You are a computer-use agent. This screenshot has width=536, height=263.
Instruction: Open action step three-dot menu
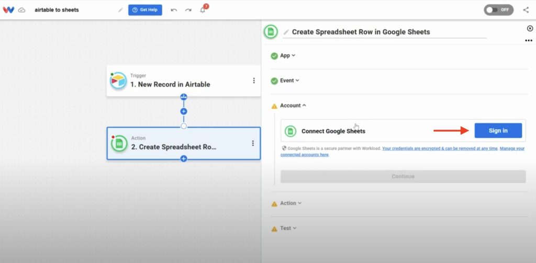pos(253,143)
